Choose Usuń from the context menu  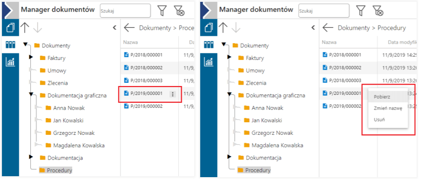coord(388,119)
